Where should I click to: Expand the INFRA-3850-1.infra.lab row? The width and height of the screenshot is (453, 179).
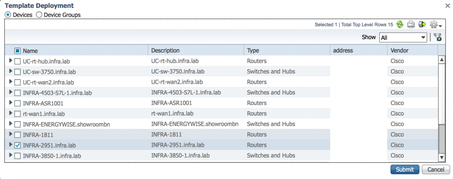[11, 156]
